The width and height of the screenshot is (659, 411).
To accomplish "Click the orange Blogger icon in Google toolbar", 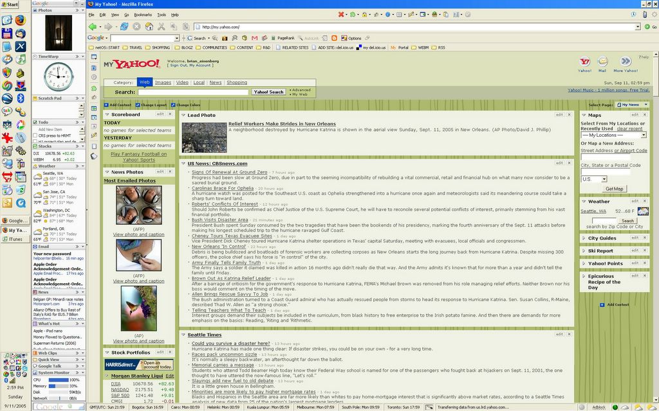I will (x=334, y=38).
